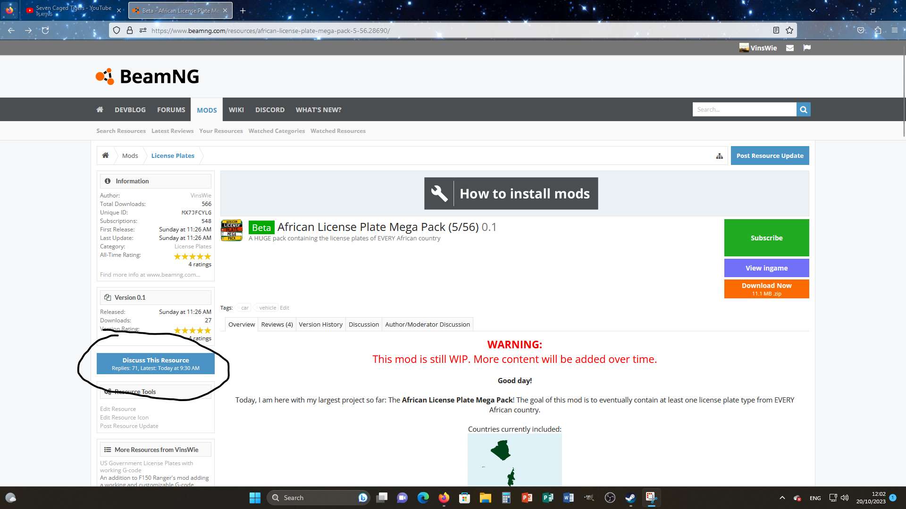Open the WIKI menu item
906x509 pixels.
[236, 109]
